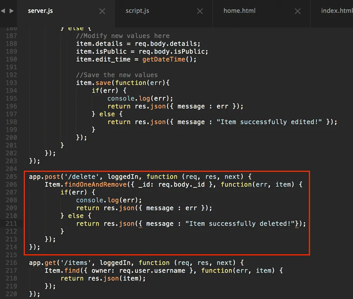
Task: Close the server.js tab
Action: pyautogui.click(x=102, y=11)
